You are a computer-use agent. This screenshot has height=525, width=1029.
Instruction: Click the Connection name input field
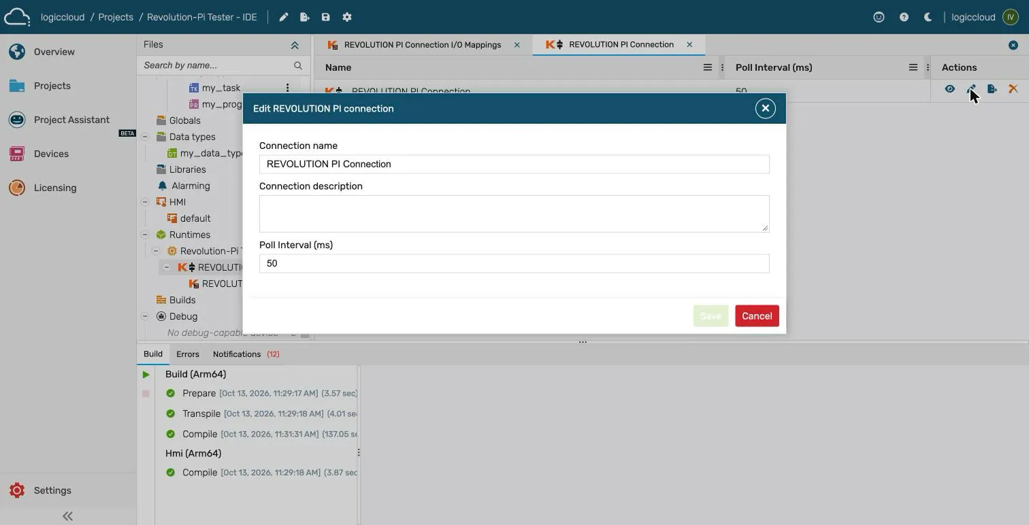click(514, 164)
